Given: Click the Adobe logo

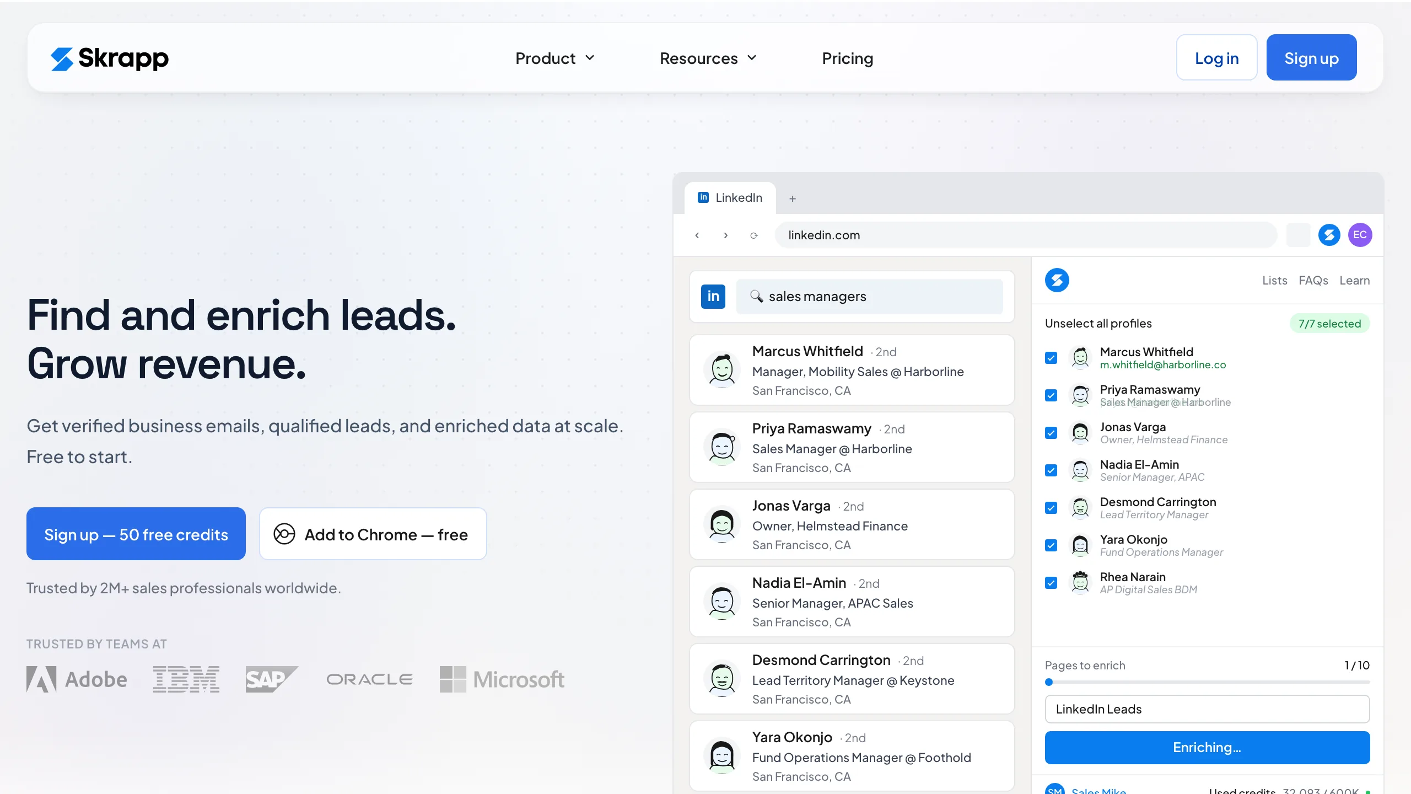Looking at the screenshot, I should 77,679.
